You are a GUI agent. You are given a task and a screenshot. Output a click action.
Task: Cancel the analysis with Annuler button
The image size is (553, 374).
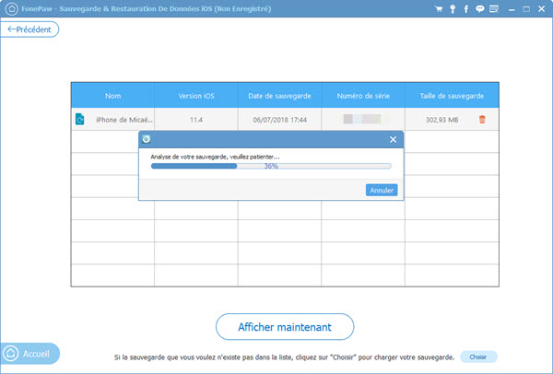pyautogui.click(x=382, y=190)
